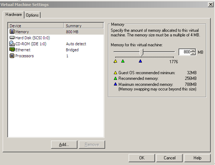The image size is (215, 165).
Task: Click the Memory device chip icon
Action: 12,32
